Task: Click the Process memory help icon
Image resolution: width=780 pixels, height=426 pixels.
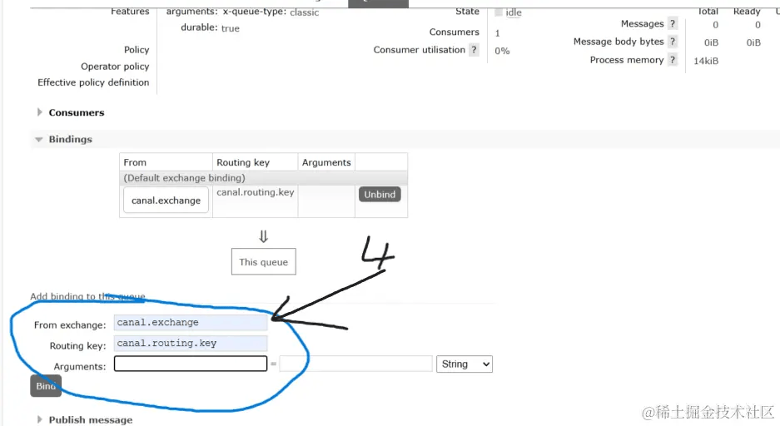Action: click(673, 60)
